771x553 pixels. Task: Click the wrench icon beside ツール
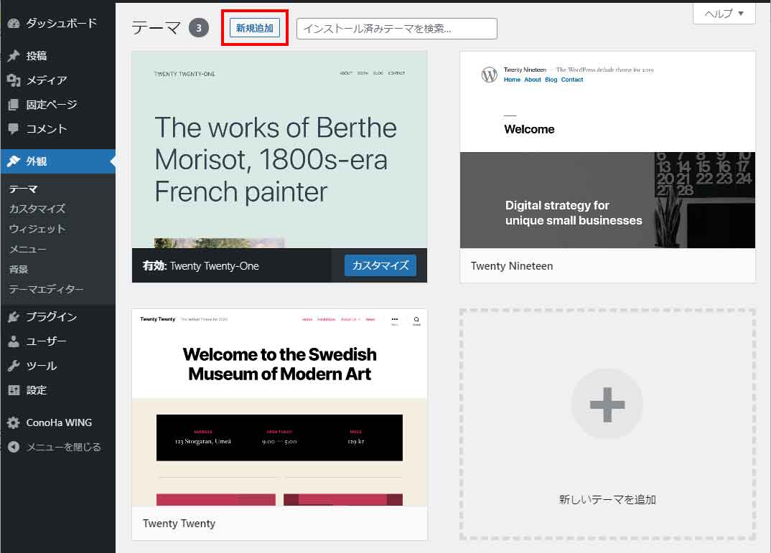14,366
